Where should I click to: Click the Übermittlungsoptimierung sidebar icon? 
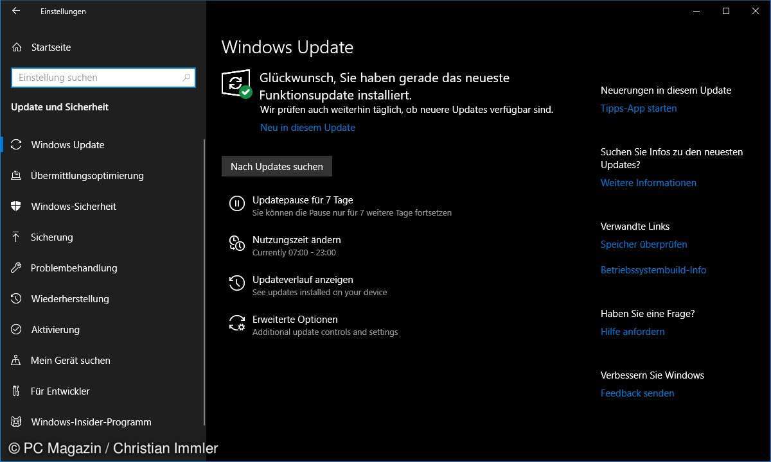(17, 176)
